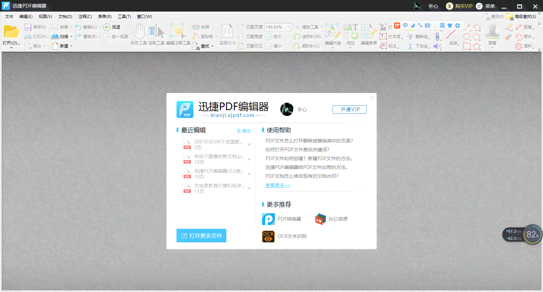The width and height of the screenshot is (543, 292).
Task: Select the rectangle shape tool
Action: 467,46
